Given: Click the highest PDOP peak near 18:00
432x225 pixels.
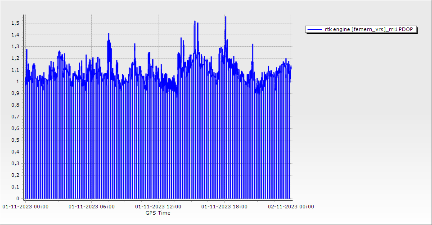Looking at the screenshot, I should pyautogui.click(x=225, y=18).
